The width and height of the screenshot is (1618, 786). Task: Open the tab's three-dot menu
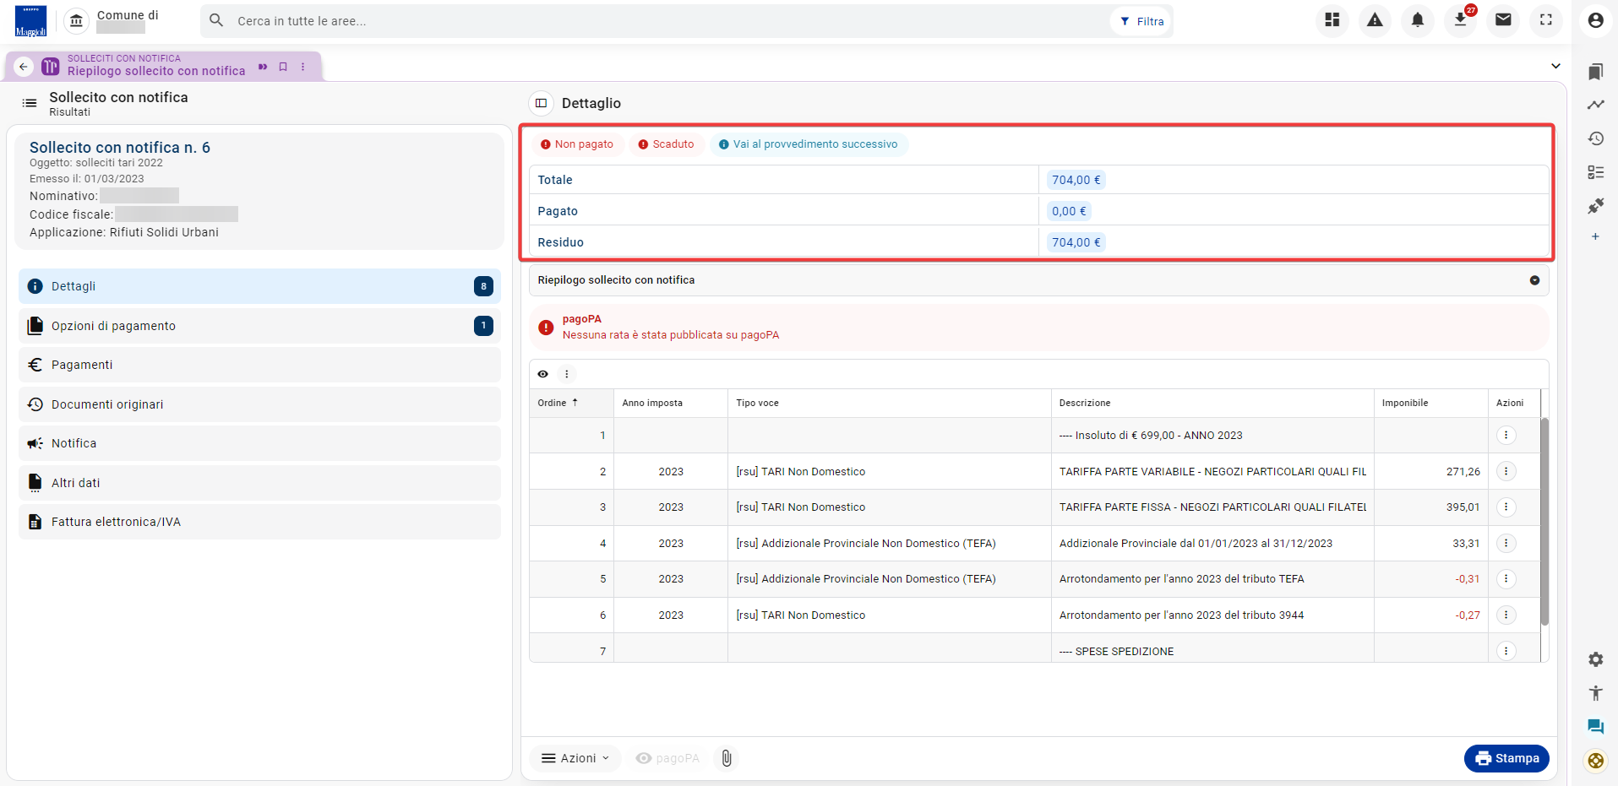pos(302,67)
